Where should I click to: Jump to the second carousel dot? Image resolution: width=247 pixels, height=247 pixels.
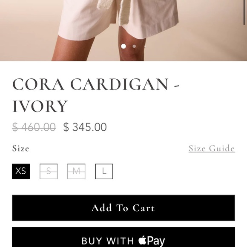coord(134,46)
